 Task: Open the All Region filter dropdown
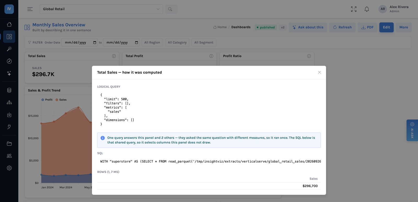point(152,42)
